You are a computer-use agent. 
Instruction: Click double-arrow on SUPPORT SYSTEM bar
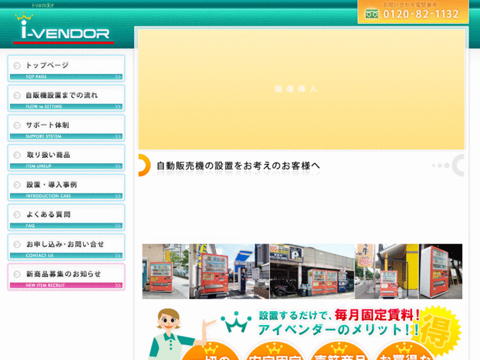118,136
